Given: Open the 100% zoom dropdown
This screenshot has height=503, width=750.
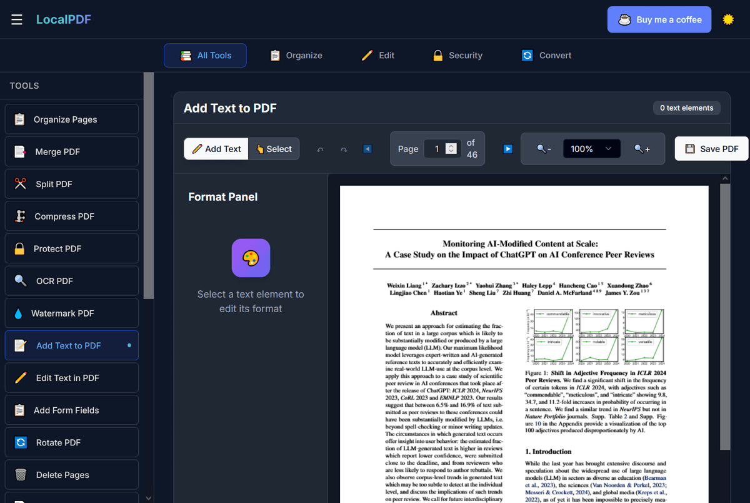Looking at the screenshot, I should (x=591, y=149).
